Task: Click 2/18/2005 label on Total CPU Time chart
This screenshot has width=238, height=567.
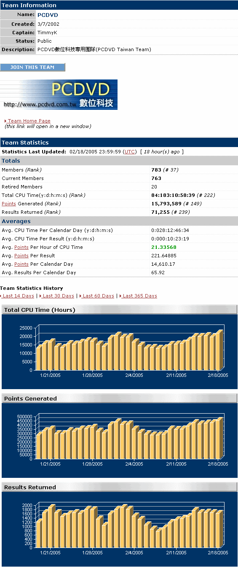Action: point(218,375)
